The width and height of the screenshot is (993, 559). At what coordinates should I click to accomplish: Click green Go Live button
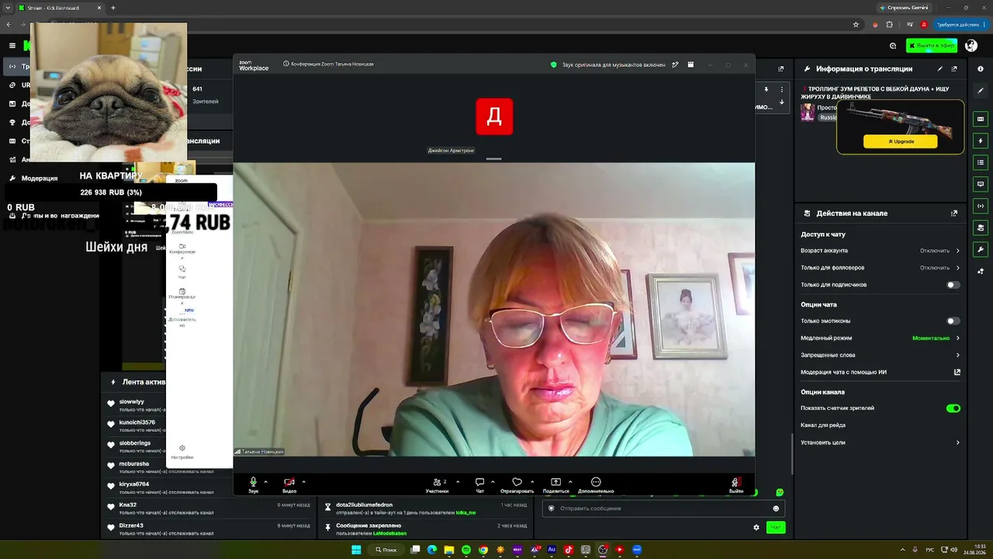coord(932,46)
